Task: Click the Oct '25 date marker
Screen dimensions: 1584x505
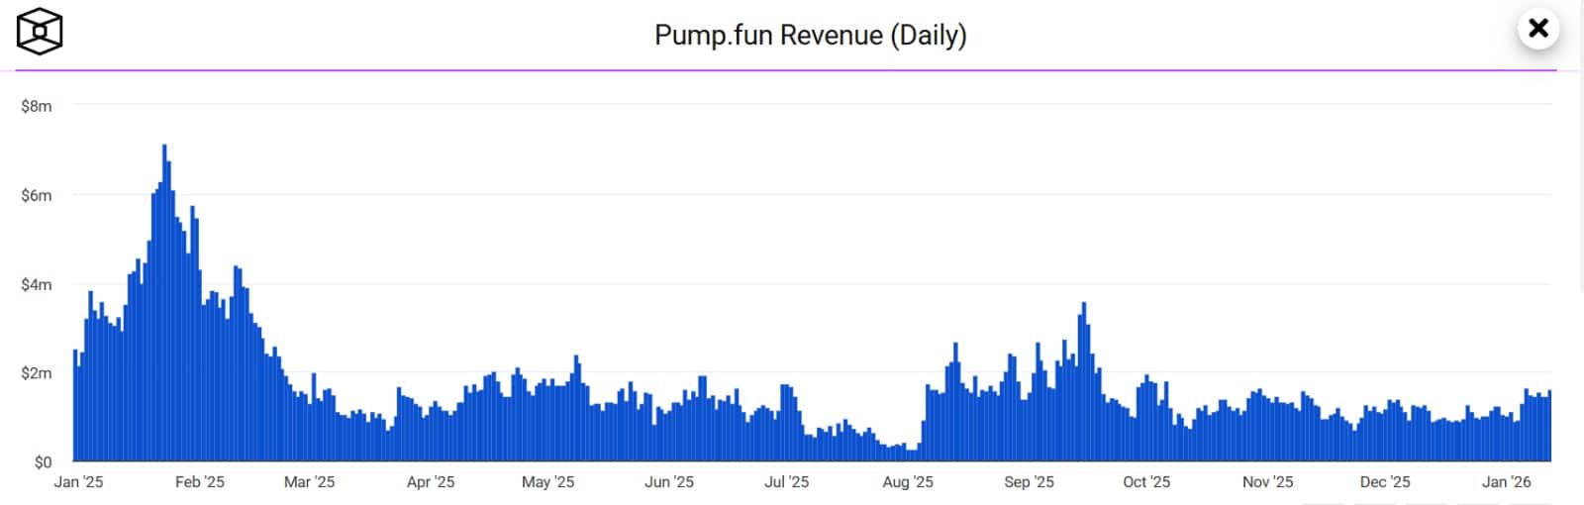Action: [x=1146, y=482]
